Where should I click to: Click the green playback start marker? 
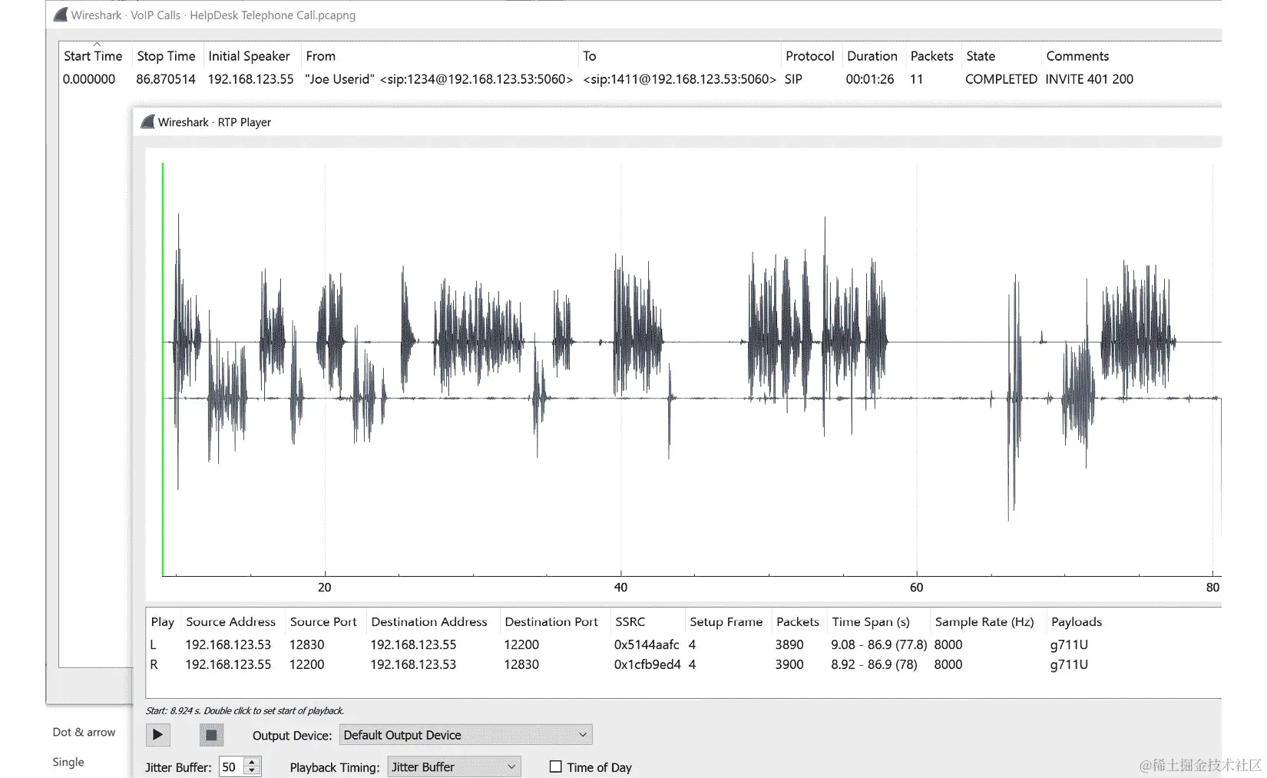[163, 369]
